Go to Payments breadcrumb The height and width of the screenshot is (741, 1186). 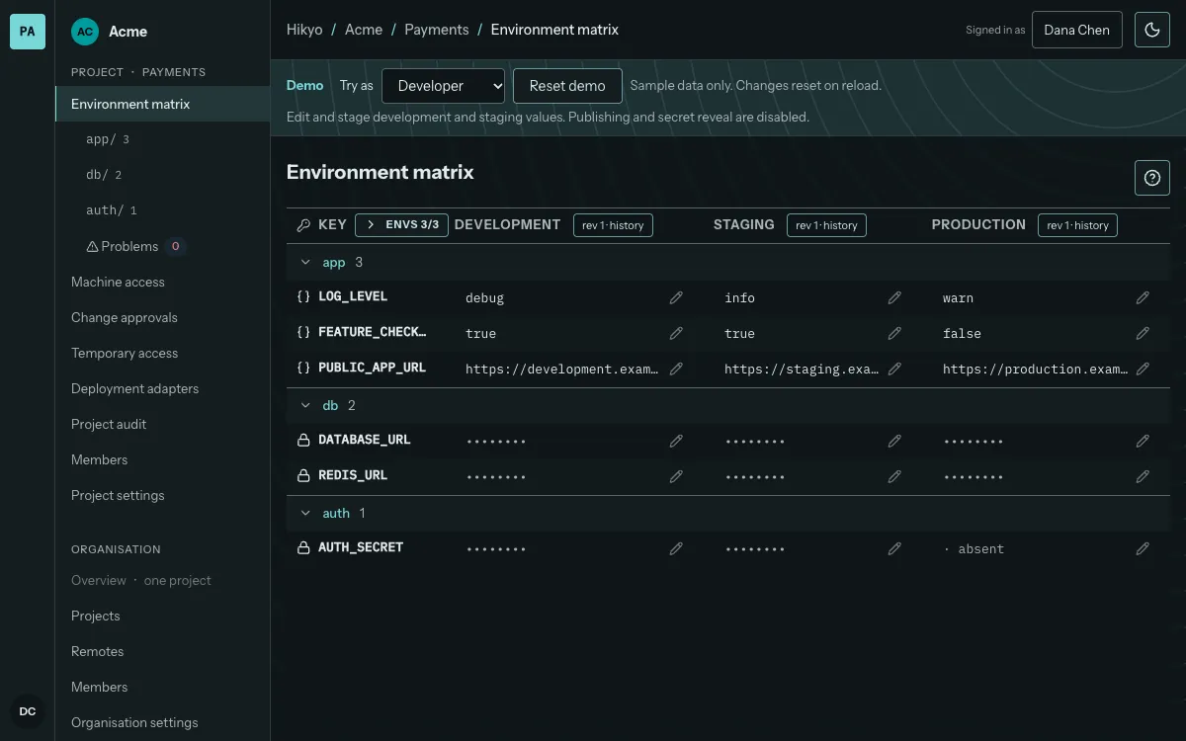pyautogui.click(x=437, y=30)
